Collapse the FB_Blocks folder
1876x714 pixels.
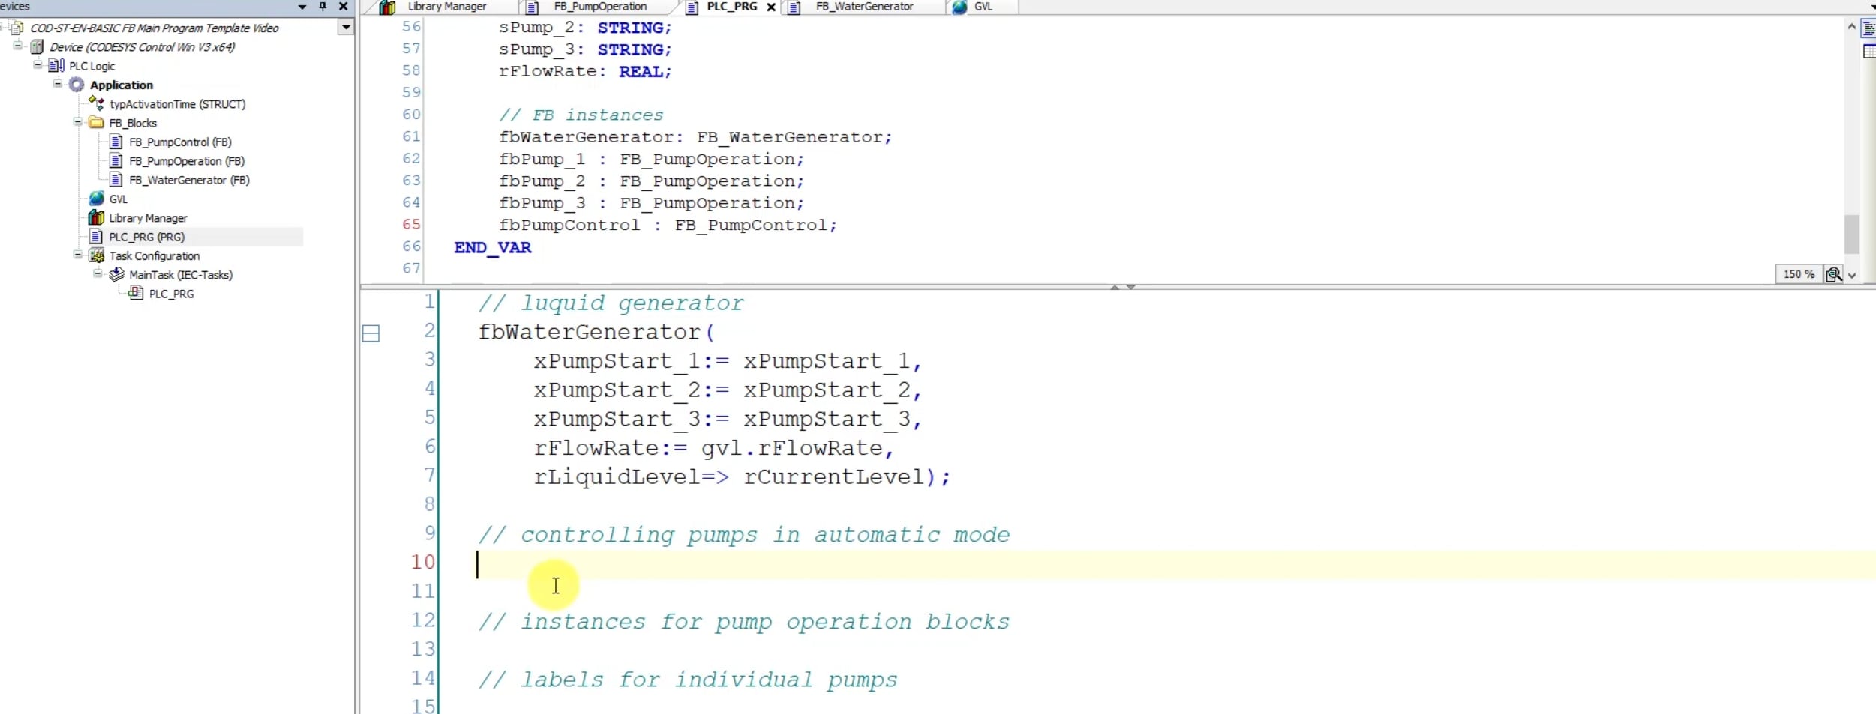pyautogui.click(x=77, y=121)
